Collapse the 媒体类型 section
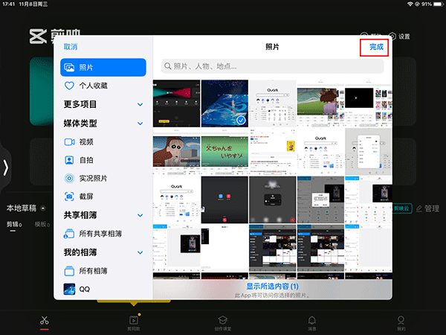The width and height of the screenshot is (446, 335). [x=140, y=124]
